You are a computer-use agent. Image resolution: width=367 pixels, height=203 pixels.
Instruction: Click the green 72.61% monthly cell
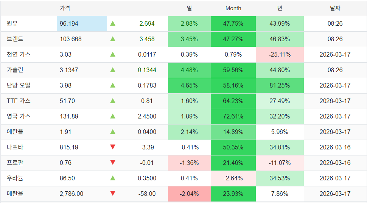(x=233, y=116)
